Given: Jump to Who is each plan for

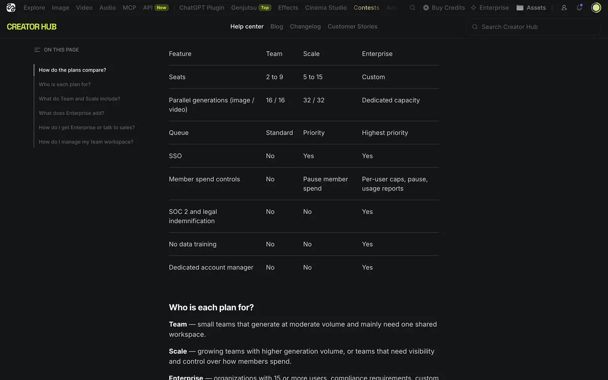Looking at the screenshot, I should pos(65,84).
